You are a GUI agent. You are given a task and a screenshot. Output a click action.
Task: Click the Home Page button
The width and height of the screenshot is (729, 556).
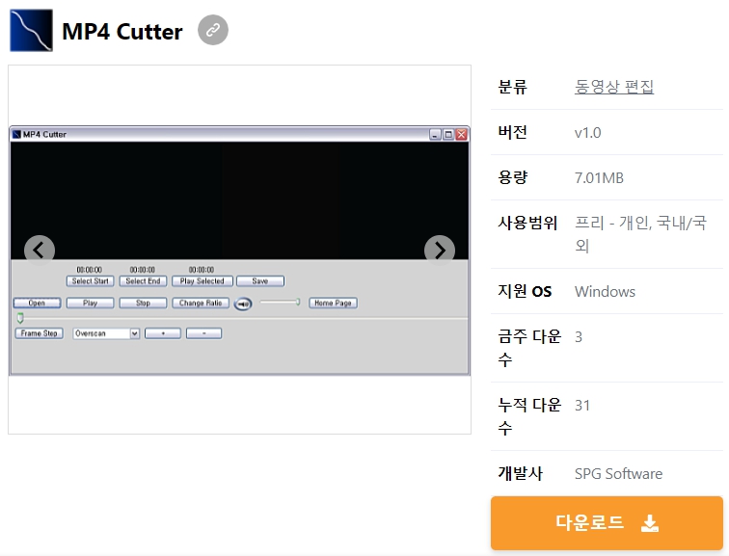333,303
